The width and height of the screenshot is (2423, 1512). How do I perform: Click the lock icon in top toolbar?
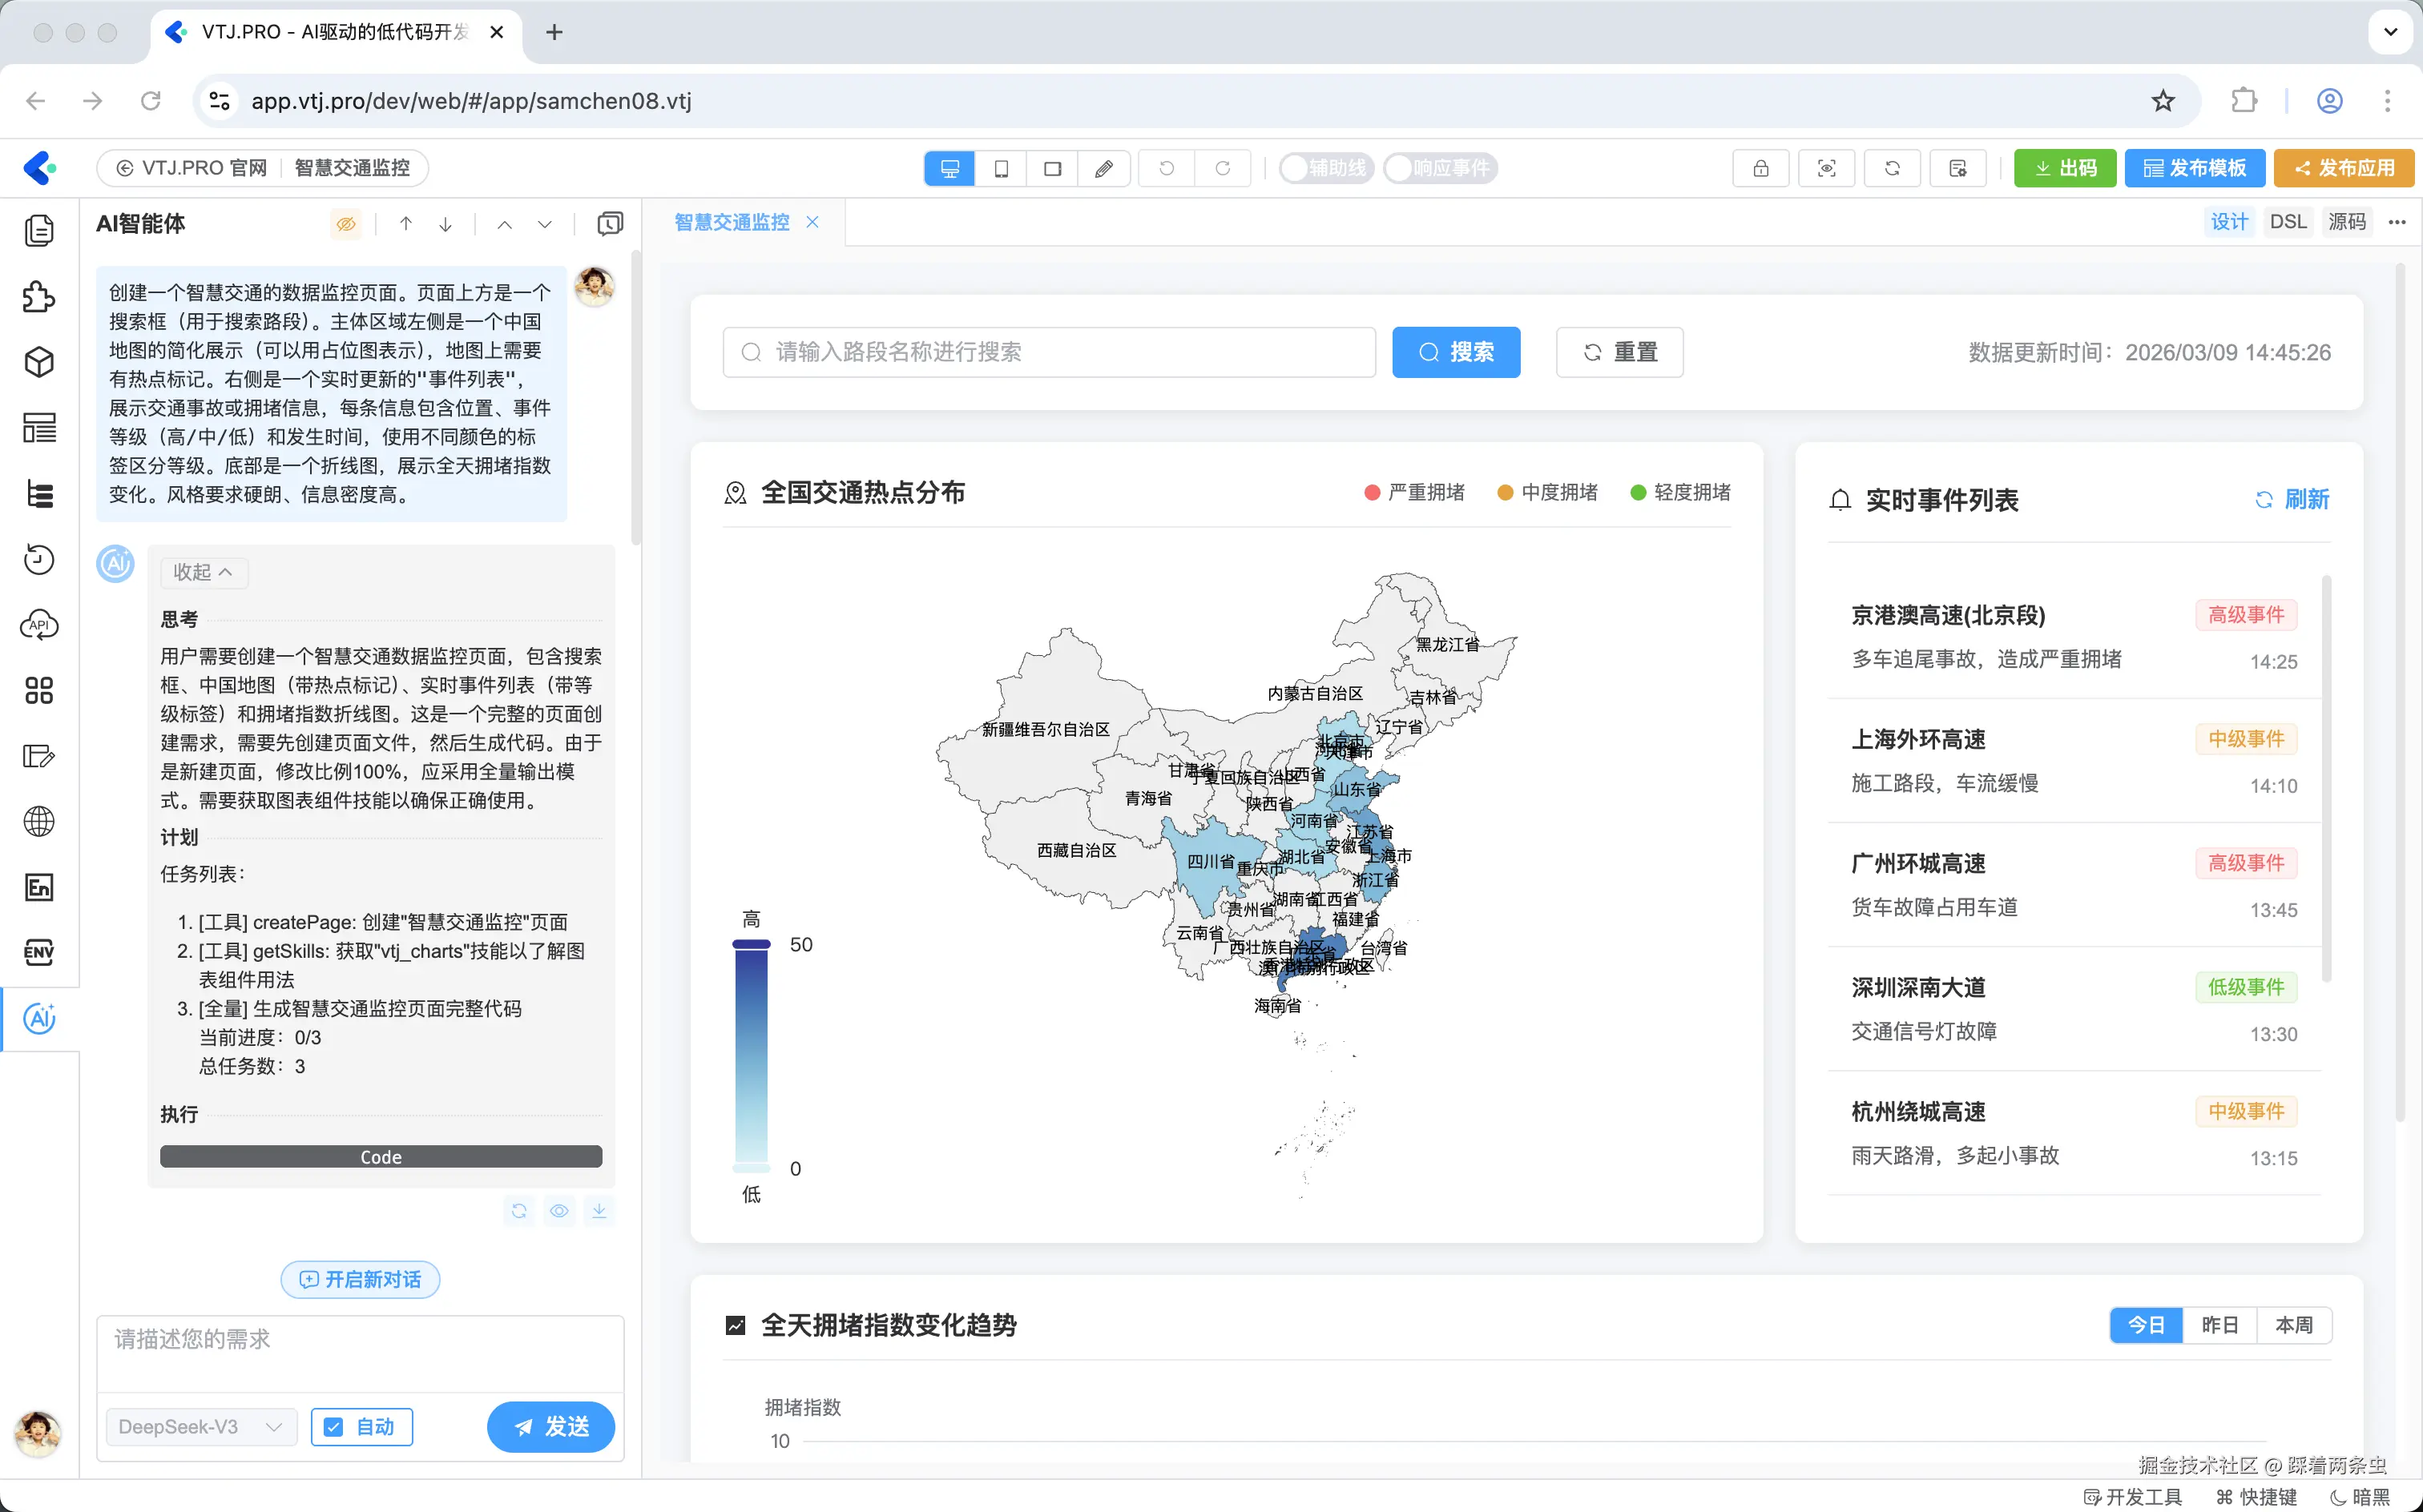(x=1760, y=168)
